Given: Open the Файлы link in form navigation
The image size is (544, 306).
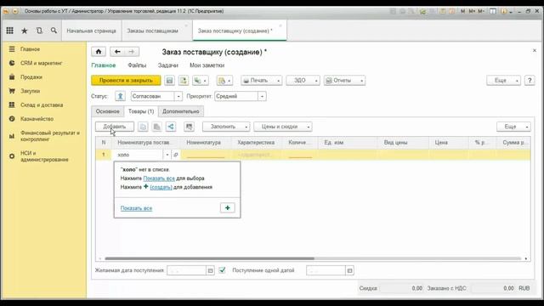Looking at the screenshot, I should (137, 65).
